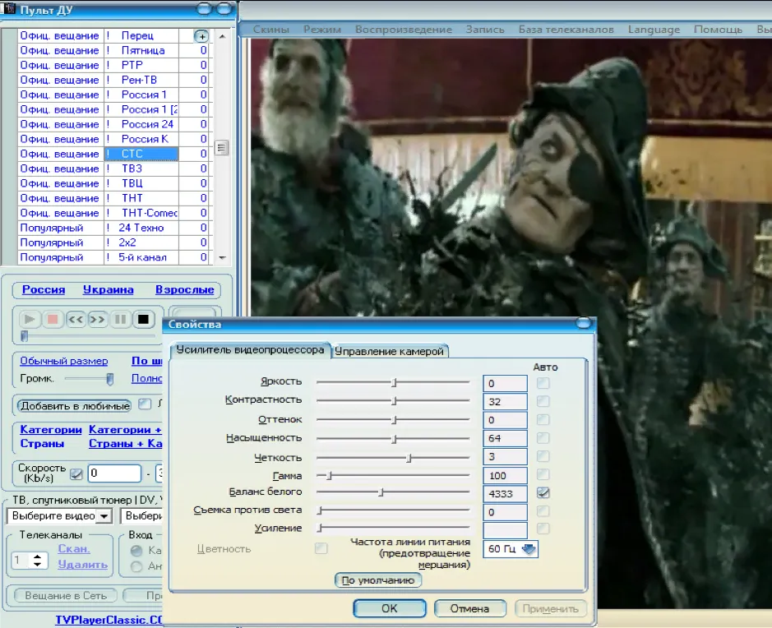
Task: Toggle checkbox next to Добавить в любимые
Action: tap(144, 404)
